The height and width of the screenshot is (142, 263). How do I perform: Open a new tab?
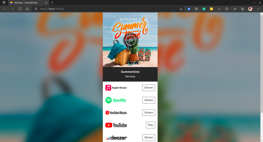[52, 3]
